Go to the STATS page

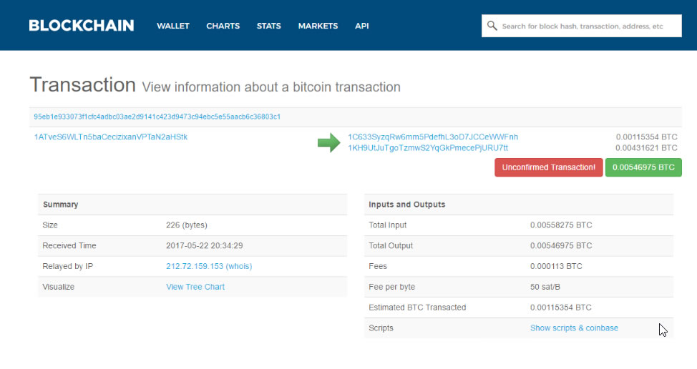click(268, 26)
